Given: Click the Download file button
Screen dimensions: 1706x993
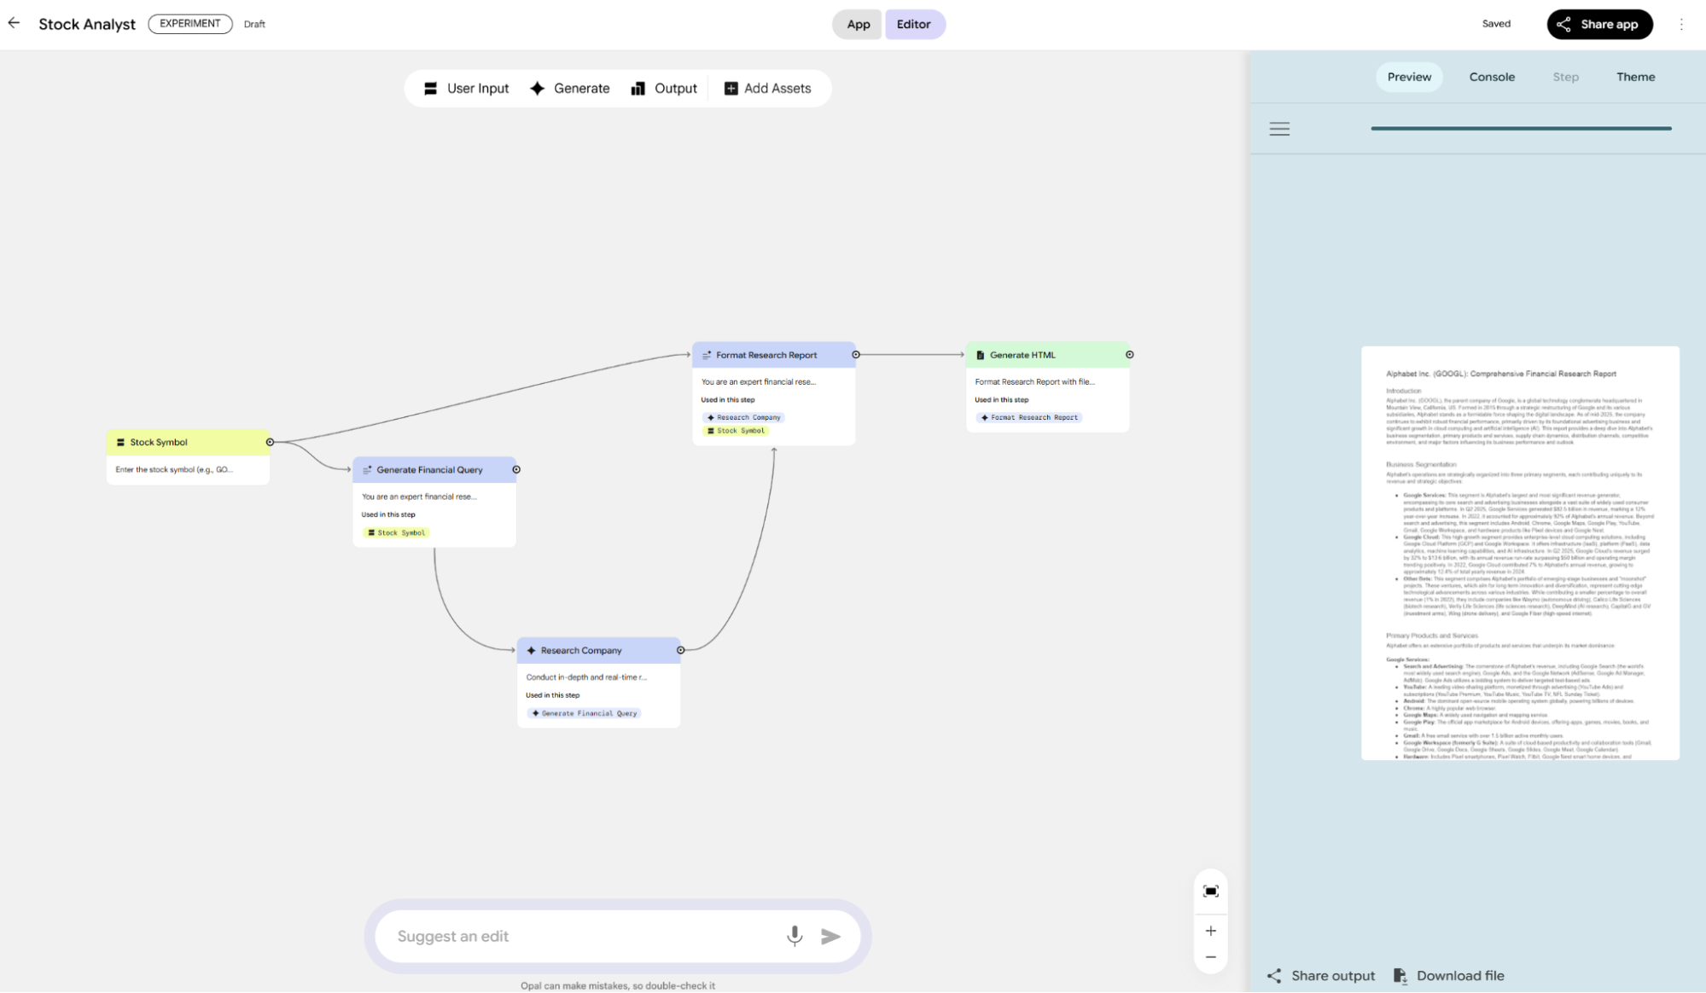Looking at the screenshot, I should 1448,975.
